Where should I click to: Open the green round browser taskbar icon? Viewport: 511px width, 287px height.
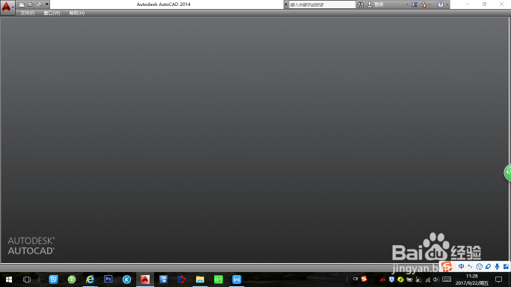72,280
